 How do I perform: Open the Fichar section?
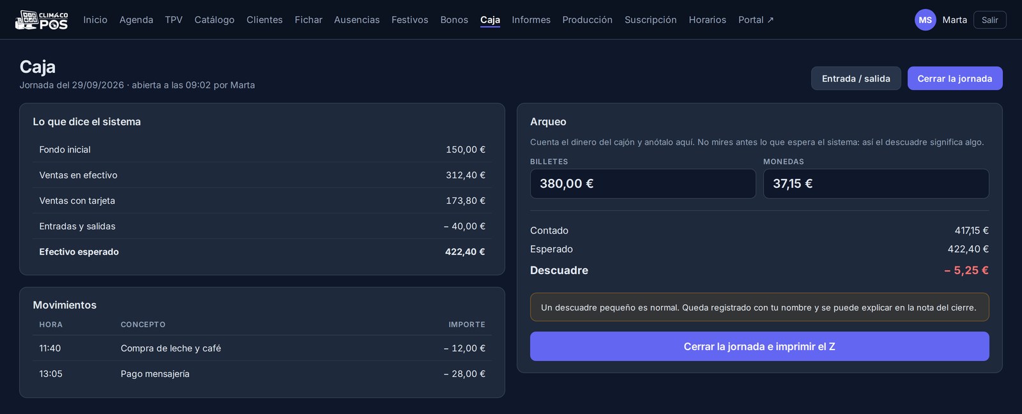[309, 20]
